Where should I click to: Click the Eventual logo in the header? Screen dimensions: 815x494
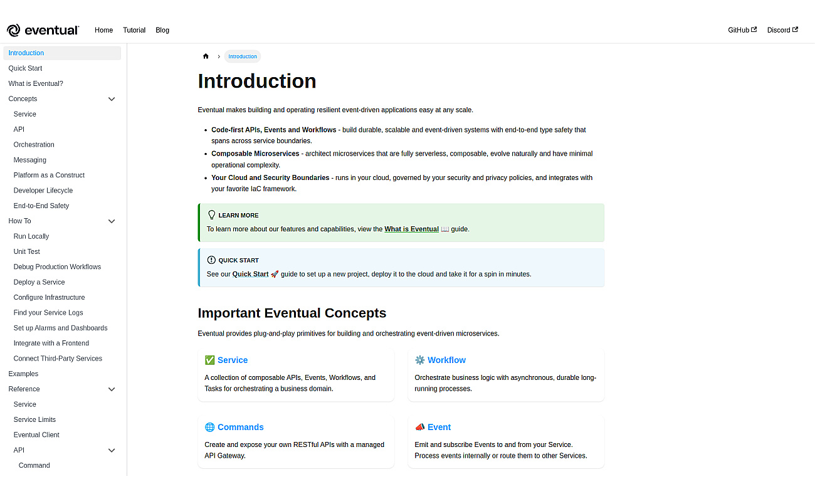43,30
